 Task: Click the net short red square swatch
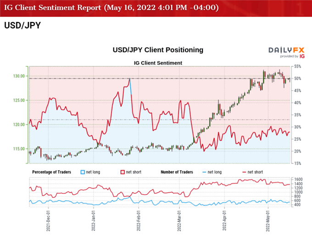[x=123, y=172]
